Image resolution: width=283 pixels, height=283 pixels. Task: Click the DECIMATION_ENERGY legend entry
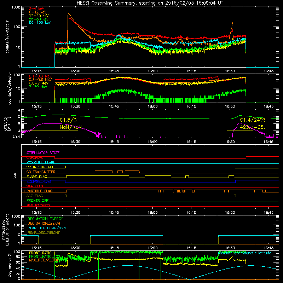[x=45, y=219]
